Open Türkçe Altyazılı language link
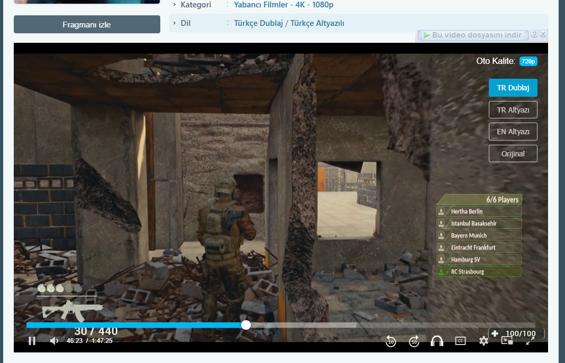 (x=317, y=23)
